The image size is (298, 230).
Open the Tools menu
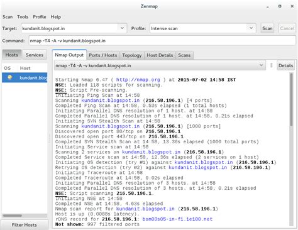point(23,17)
